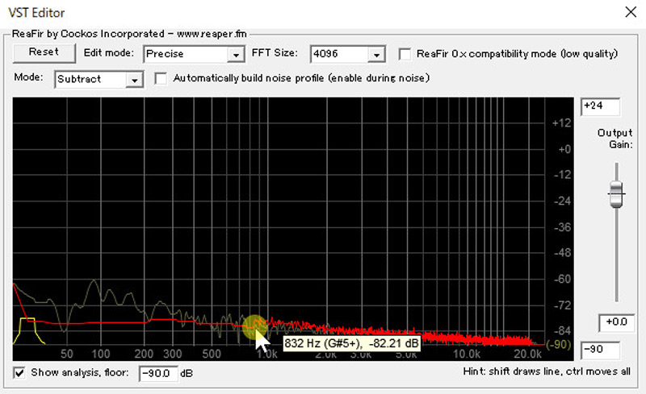Viewport: 646px width, 394px height.
Task: Uncheck the Show analysis checkbox
Action: click(x=20, y=373)
